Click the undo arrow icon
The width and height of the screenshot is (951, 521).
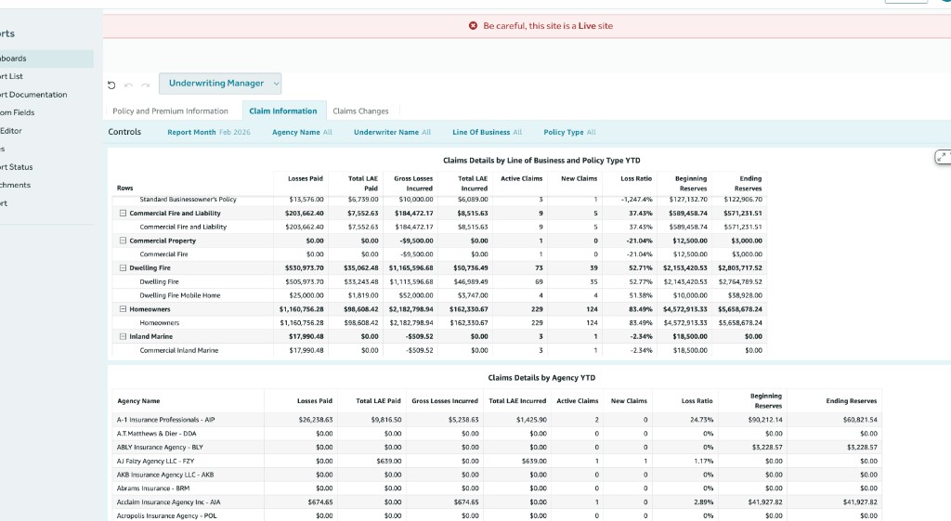tap(129, 84)
